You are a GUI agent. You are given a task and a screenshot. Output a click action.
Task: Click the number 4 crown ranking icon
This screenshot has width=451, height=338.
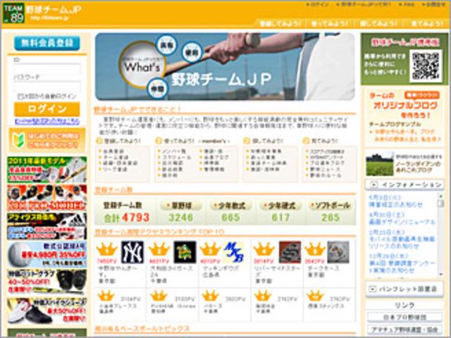tap(264, 249)
